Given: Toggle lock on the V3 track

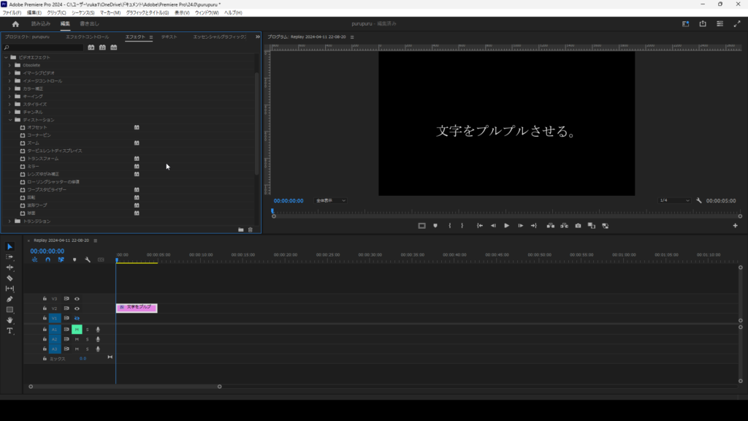Looking at the screenshot, I should point(45,299).
